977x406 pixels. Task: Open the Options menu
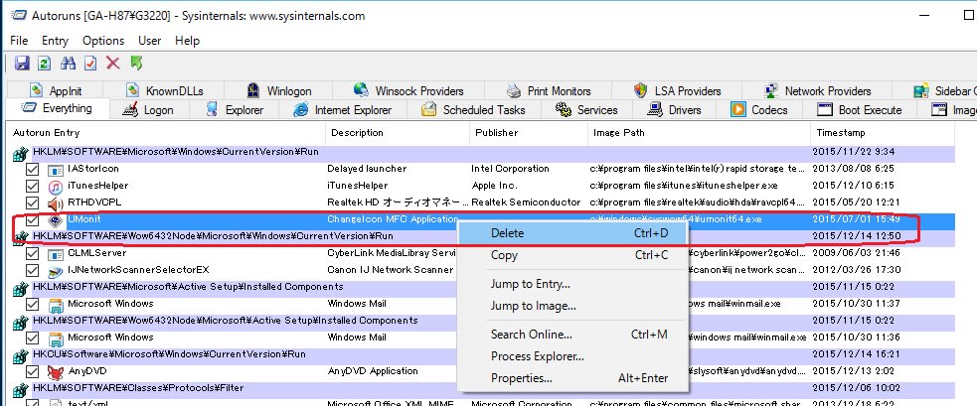click(x=103, y=41)
